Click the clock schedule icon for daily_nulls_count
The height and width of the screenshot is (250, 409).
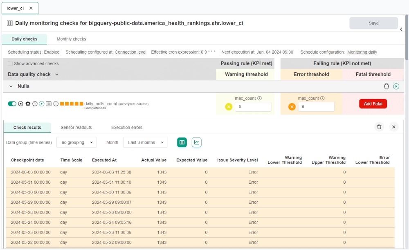[x=35, y=104]
